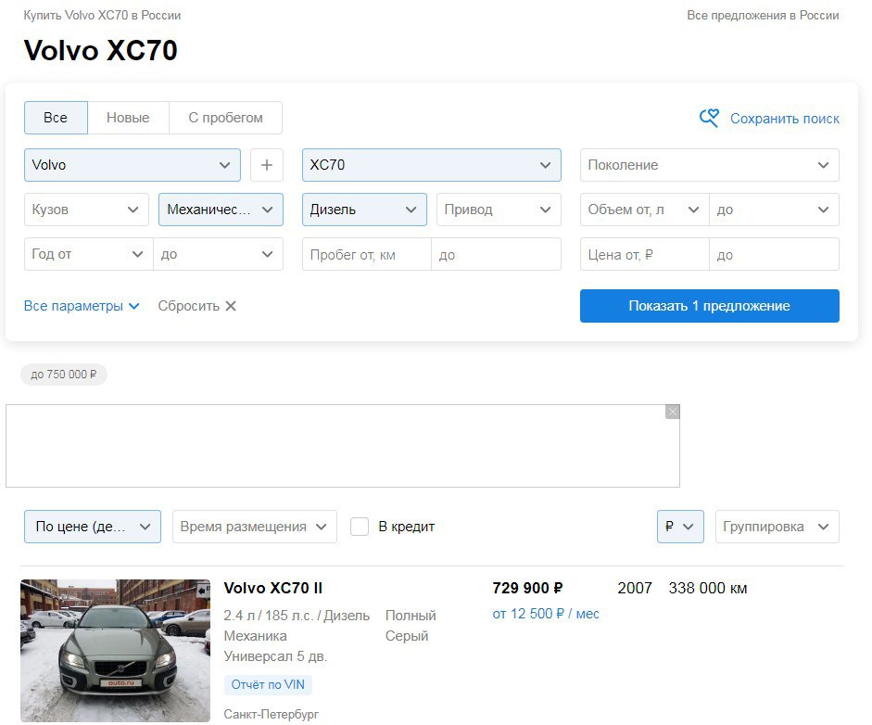Screen dimensions: 872x725
Task: Click the Пробег от, км field
Action: [x=366, y=254]
